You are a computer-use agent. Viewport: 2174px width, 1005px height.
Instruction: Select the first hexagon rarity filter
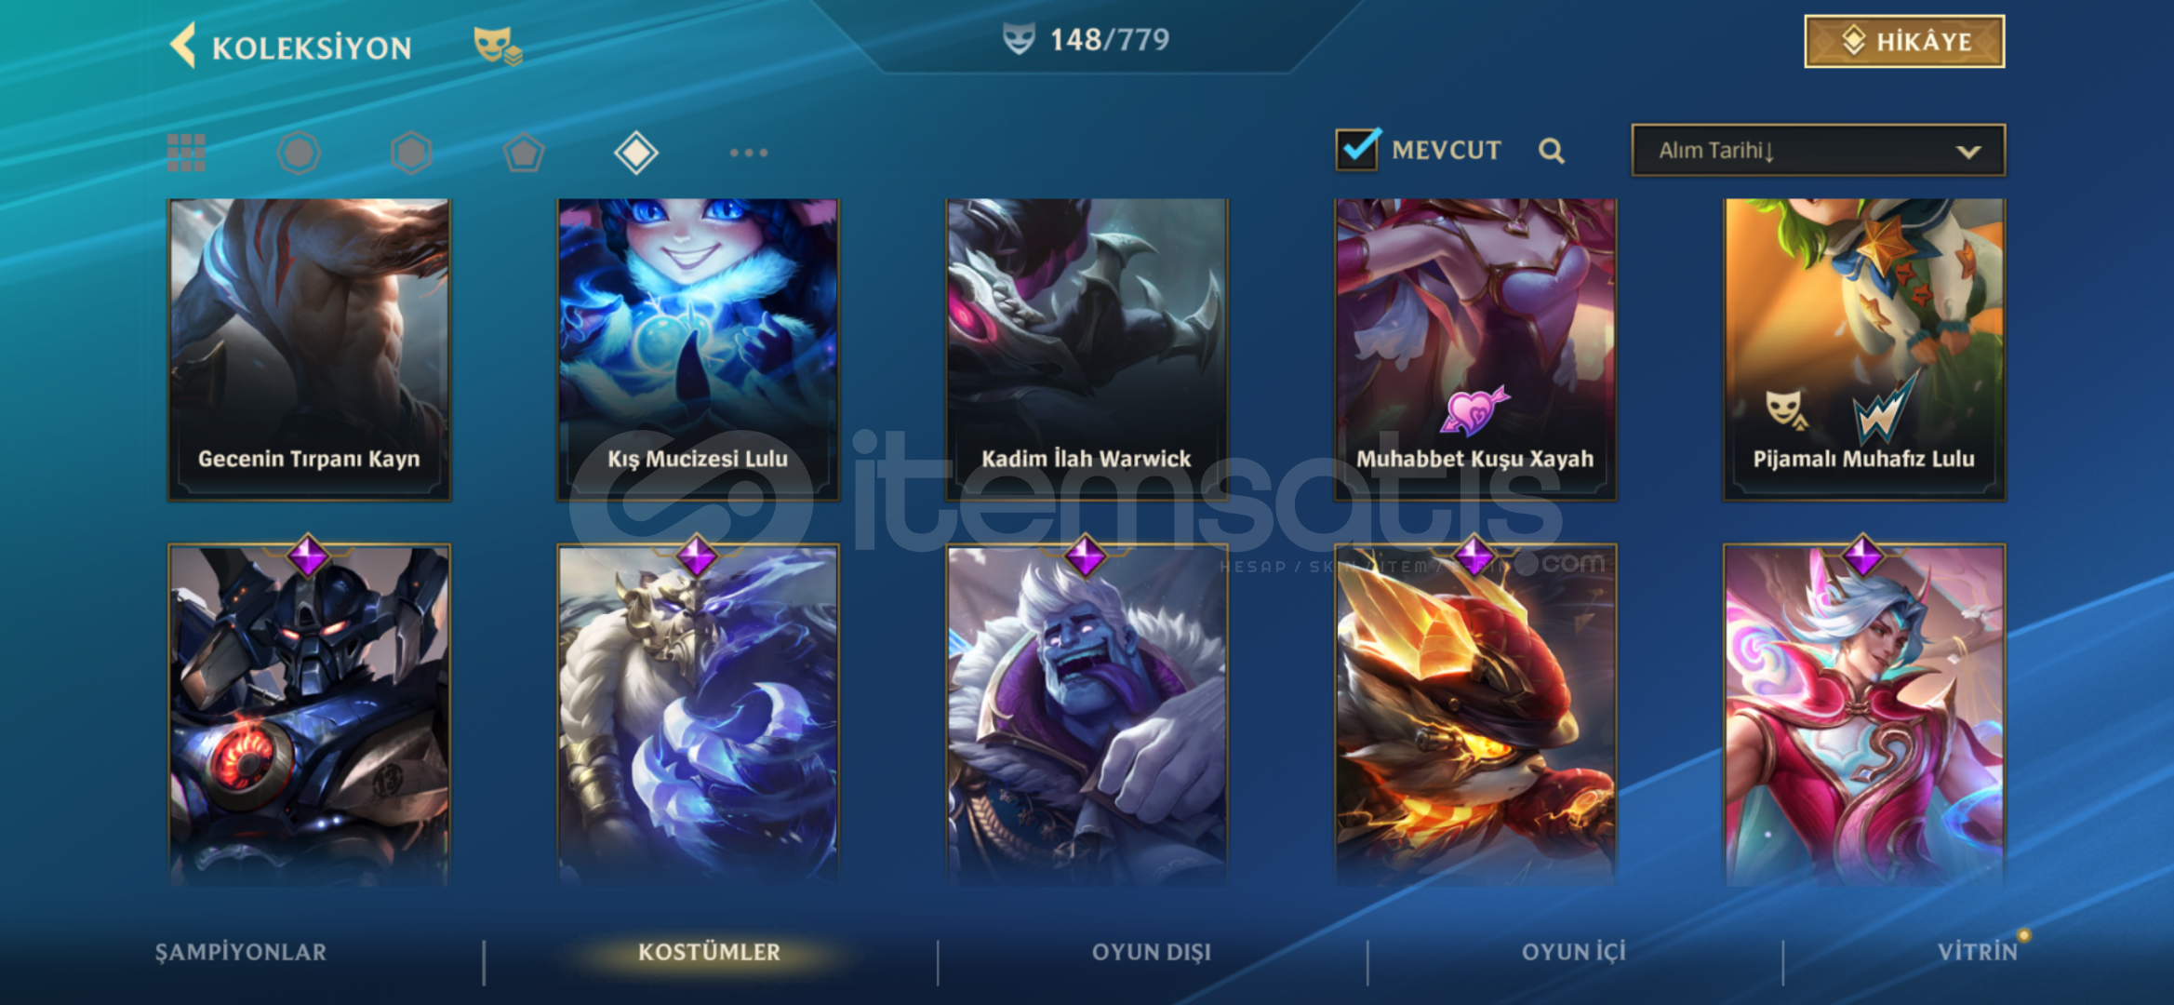pos(299,153)
